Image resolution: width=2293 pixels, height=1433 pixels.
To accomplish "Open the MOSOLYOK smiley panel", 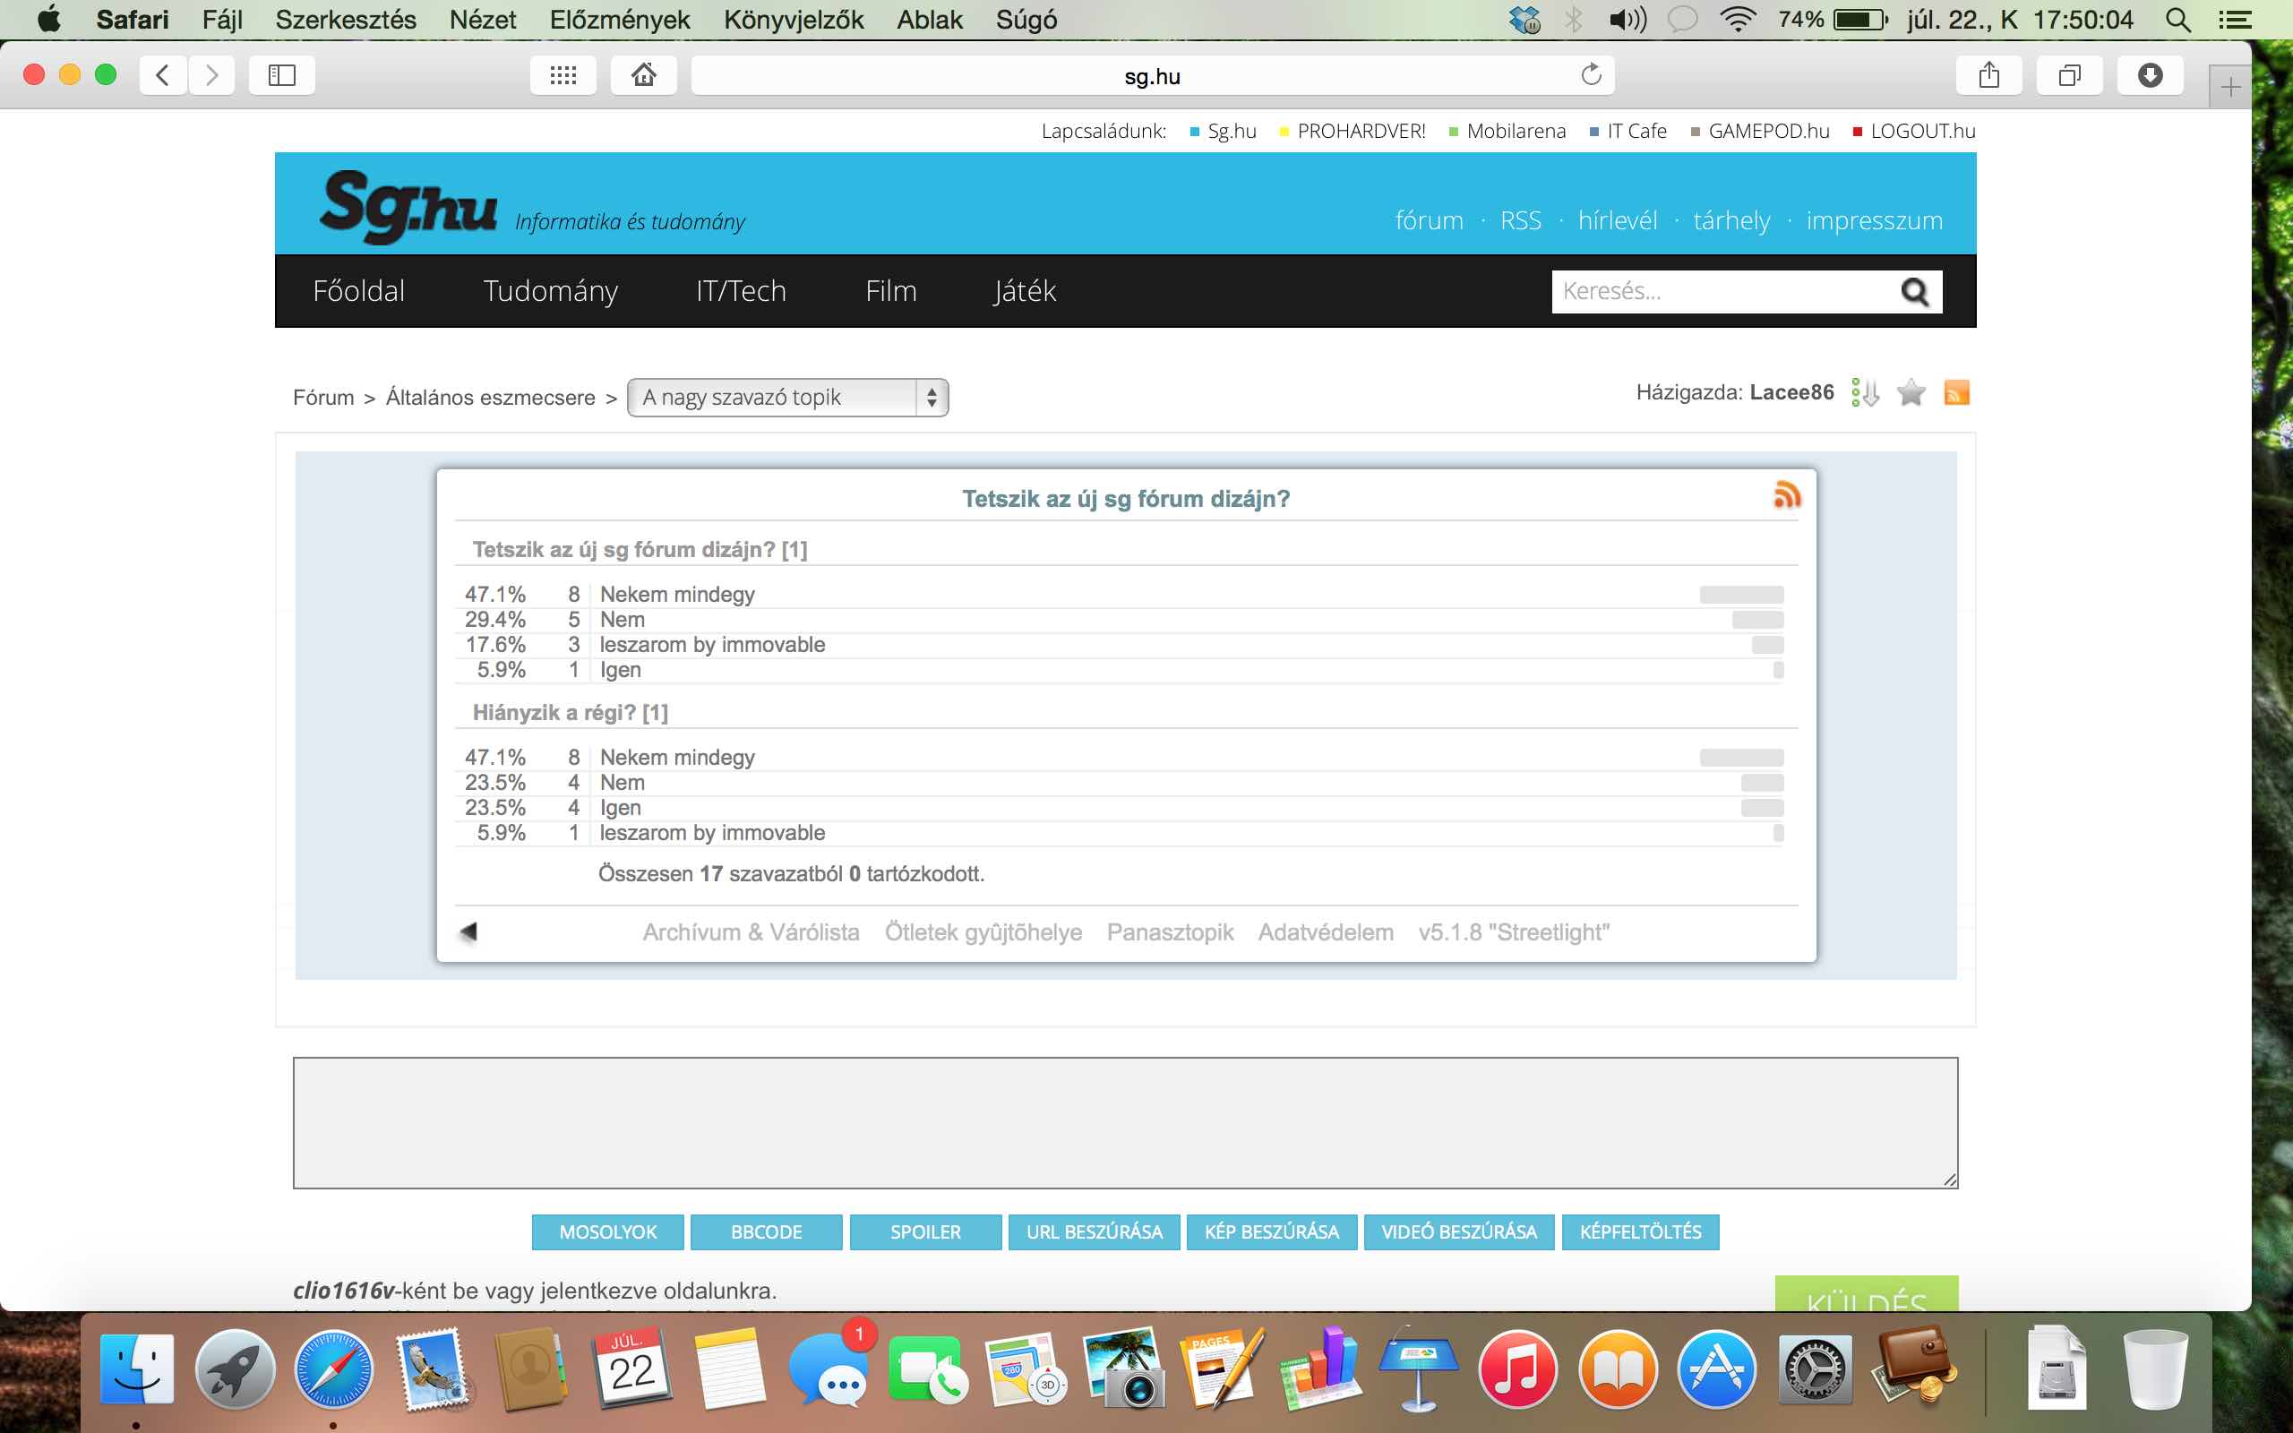I will 607,1231.
